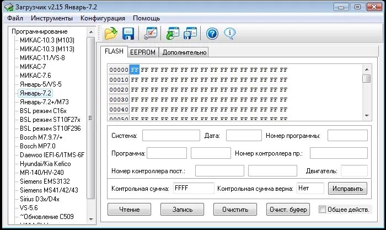The height and width of the screenshot is (230, 386).
Task: Select Sirius D3x/D4x entry
Action: [x=40, y=199]
